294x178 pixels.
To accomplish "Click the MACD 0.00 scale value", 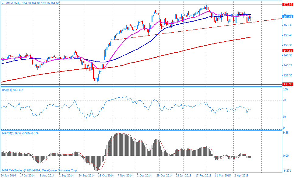I will coord(286,156).
